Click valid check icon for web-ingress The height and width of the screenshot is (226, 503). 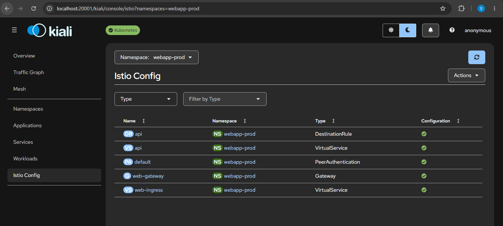424,190
